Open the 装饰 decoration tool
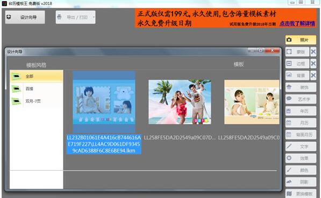Screen dimensions: 321x198 [301, 87]
